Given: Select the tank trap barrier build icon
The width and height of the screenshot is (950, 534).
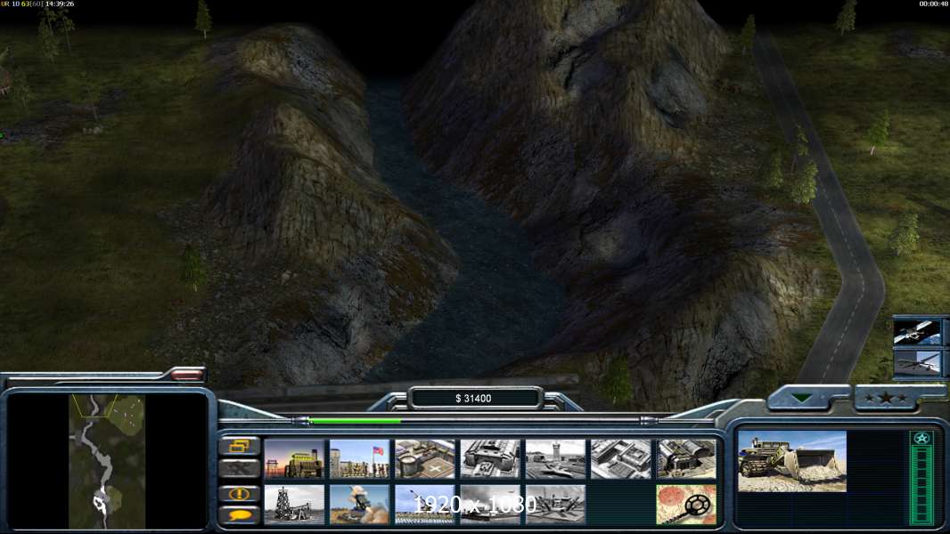Looking at the screenshot, I should [x=555, y=504].
